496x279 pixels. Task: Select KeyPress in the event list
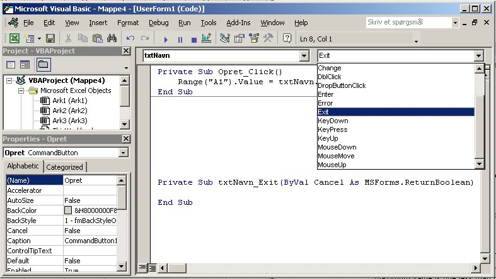333,129
